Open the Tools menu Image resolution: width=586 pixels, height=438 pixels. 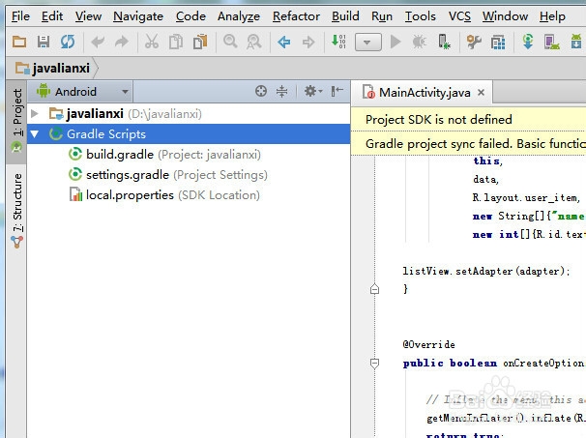click(421, 16)
